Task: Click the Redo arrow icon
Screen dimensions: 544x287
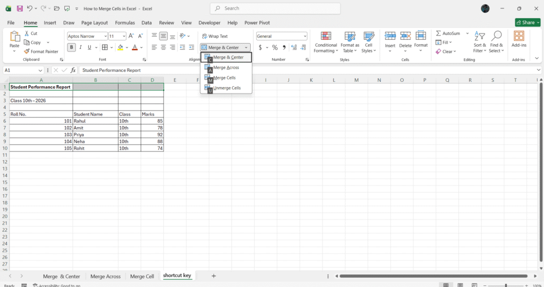Action: [44, 9]
